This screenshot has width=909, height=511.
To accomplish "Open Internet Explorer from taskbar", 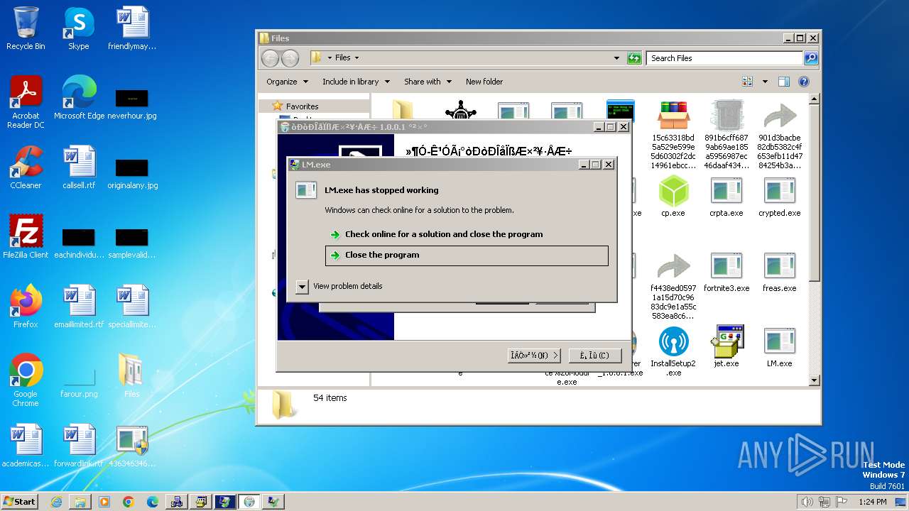I will [56, 502].
